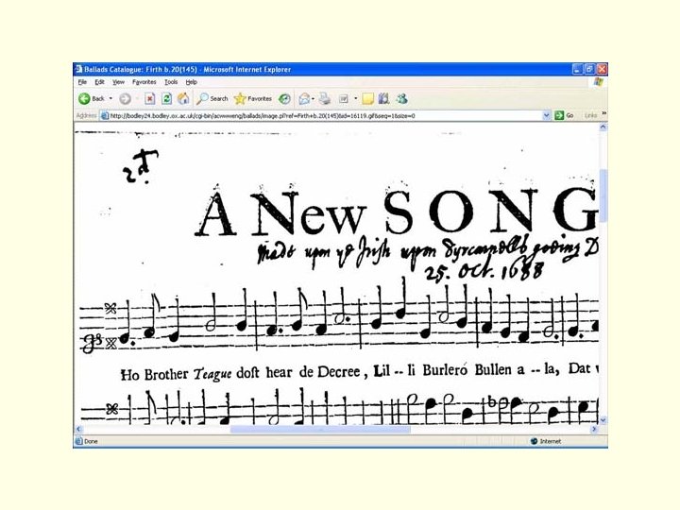This screenshot has height=510, width=680.
Task: Refresh the page with the green arrows icon
Action: [x=166, y=99]
